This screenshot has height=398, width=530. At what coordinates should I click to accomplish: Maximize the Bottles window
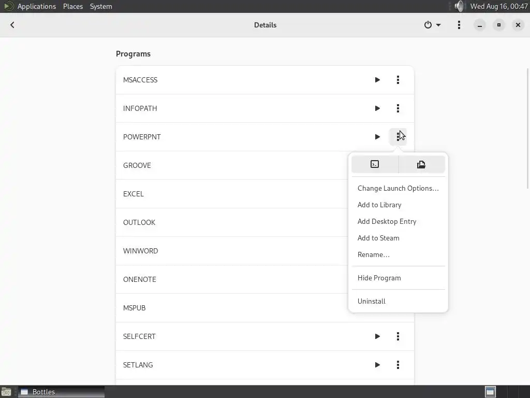[499, 25]
